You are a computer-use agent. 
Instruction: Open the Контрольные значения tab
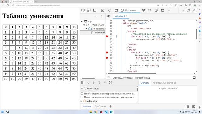pyautogui.click(x=165, y=83)
